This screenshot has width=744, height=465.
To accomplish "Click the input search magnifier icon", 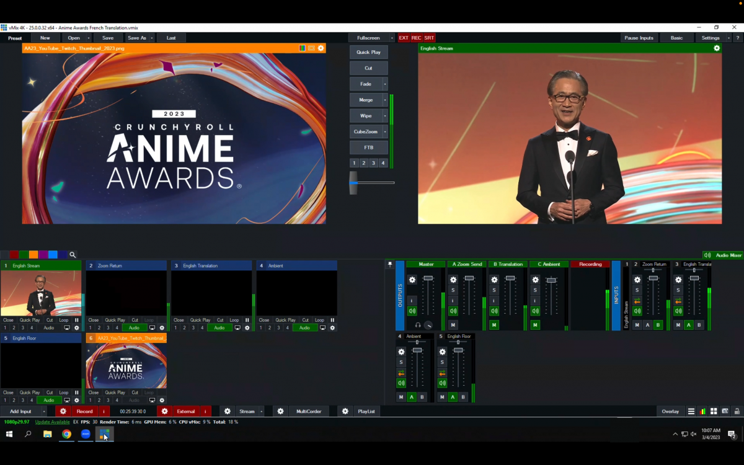I will (73, 255).
